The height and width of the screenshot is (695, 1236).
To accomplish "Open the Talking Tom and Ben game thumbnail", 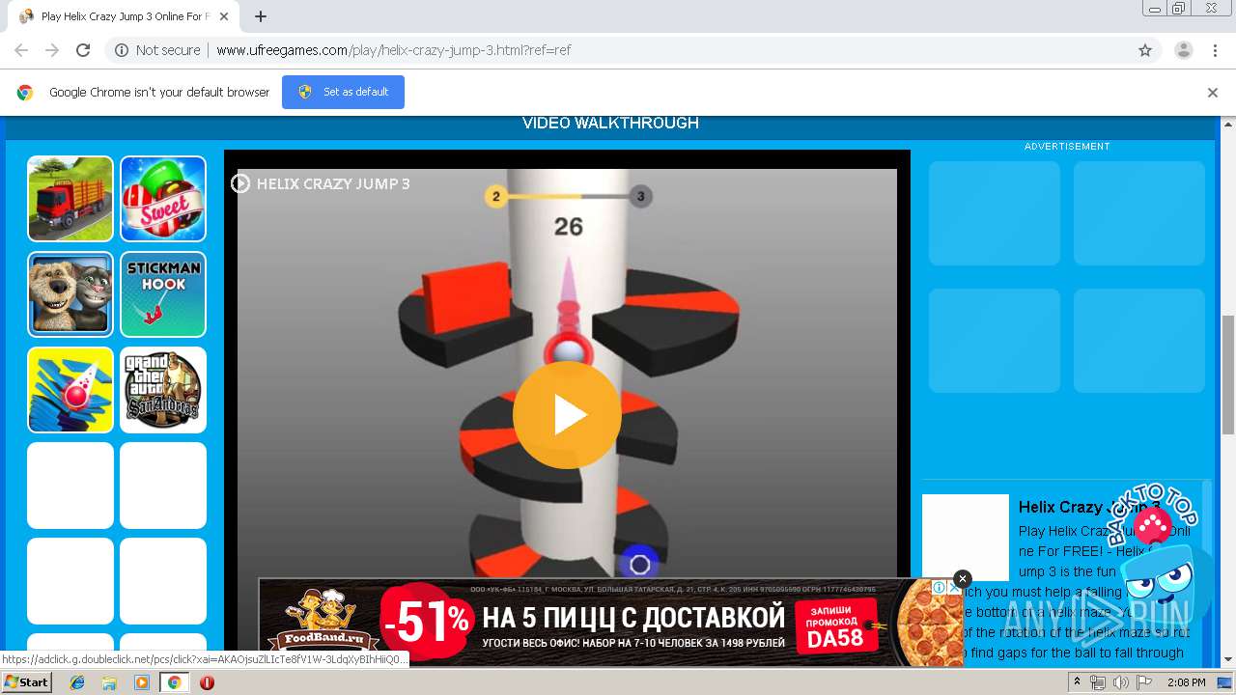I will point(70,294).
